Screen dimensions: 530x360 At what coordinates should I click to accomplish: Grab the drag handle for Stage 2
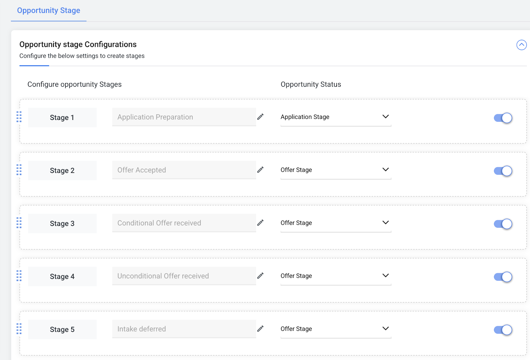pyautogui.click(x=19, y=170)
